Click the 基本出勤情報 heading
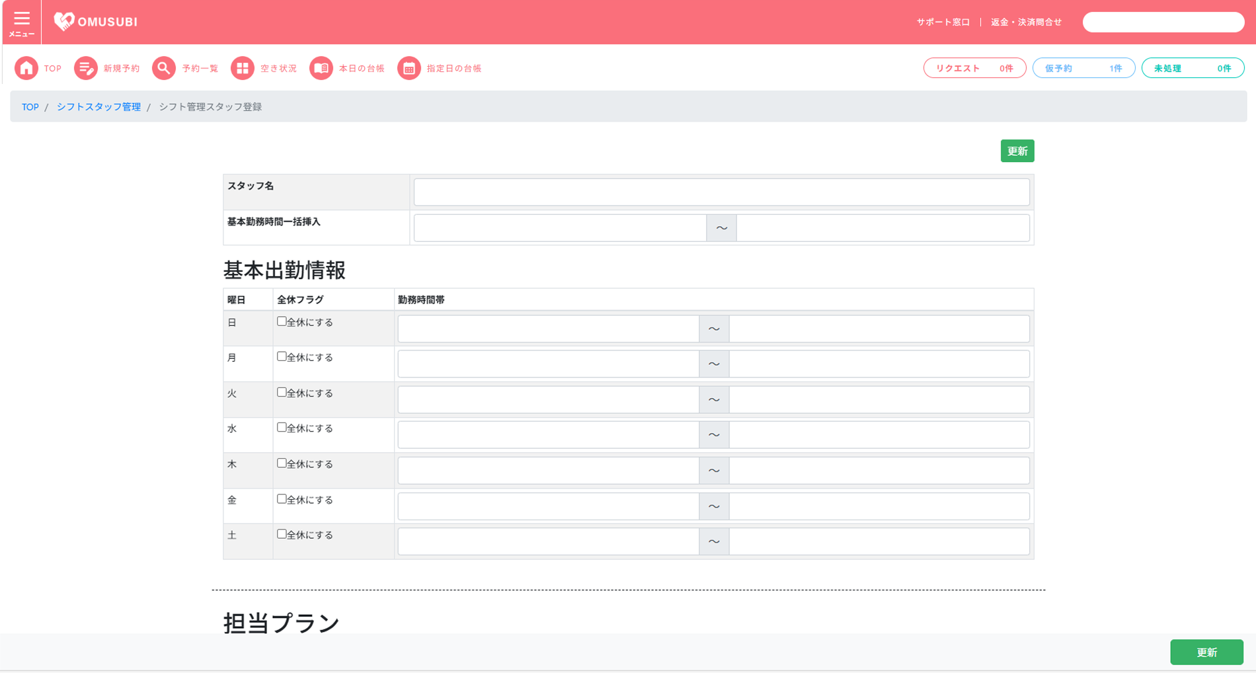The image size is (1256, 673). point(285,270)
